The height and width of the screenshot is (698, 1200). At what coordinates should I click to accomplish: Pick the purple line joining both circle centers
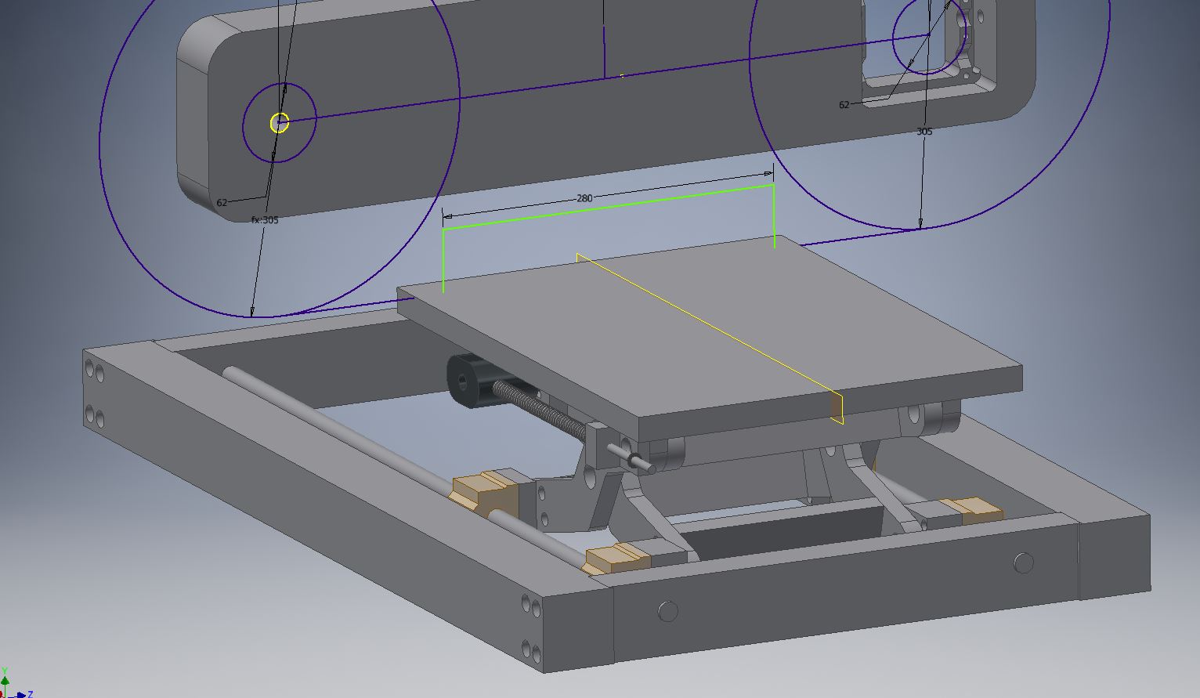click(x=604, y=78)
